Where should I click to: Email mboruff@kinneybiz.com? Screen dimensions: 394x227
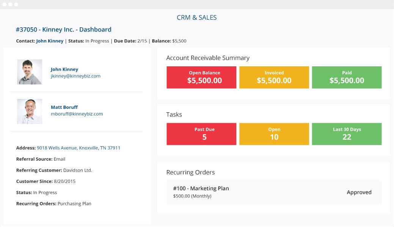coord(77,114)
